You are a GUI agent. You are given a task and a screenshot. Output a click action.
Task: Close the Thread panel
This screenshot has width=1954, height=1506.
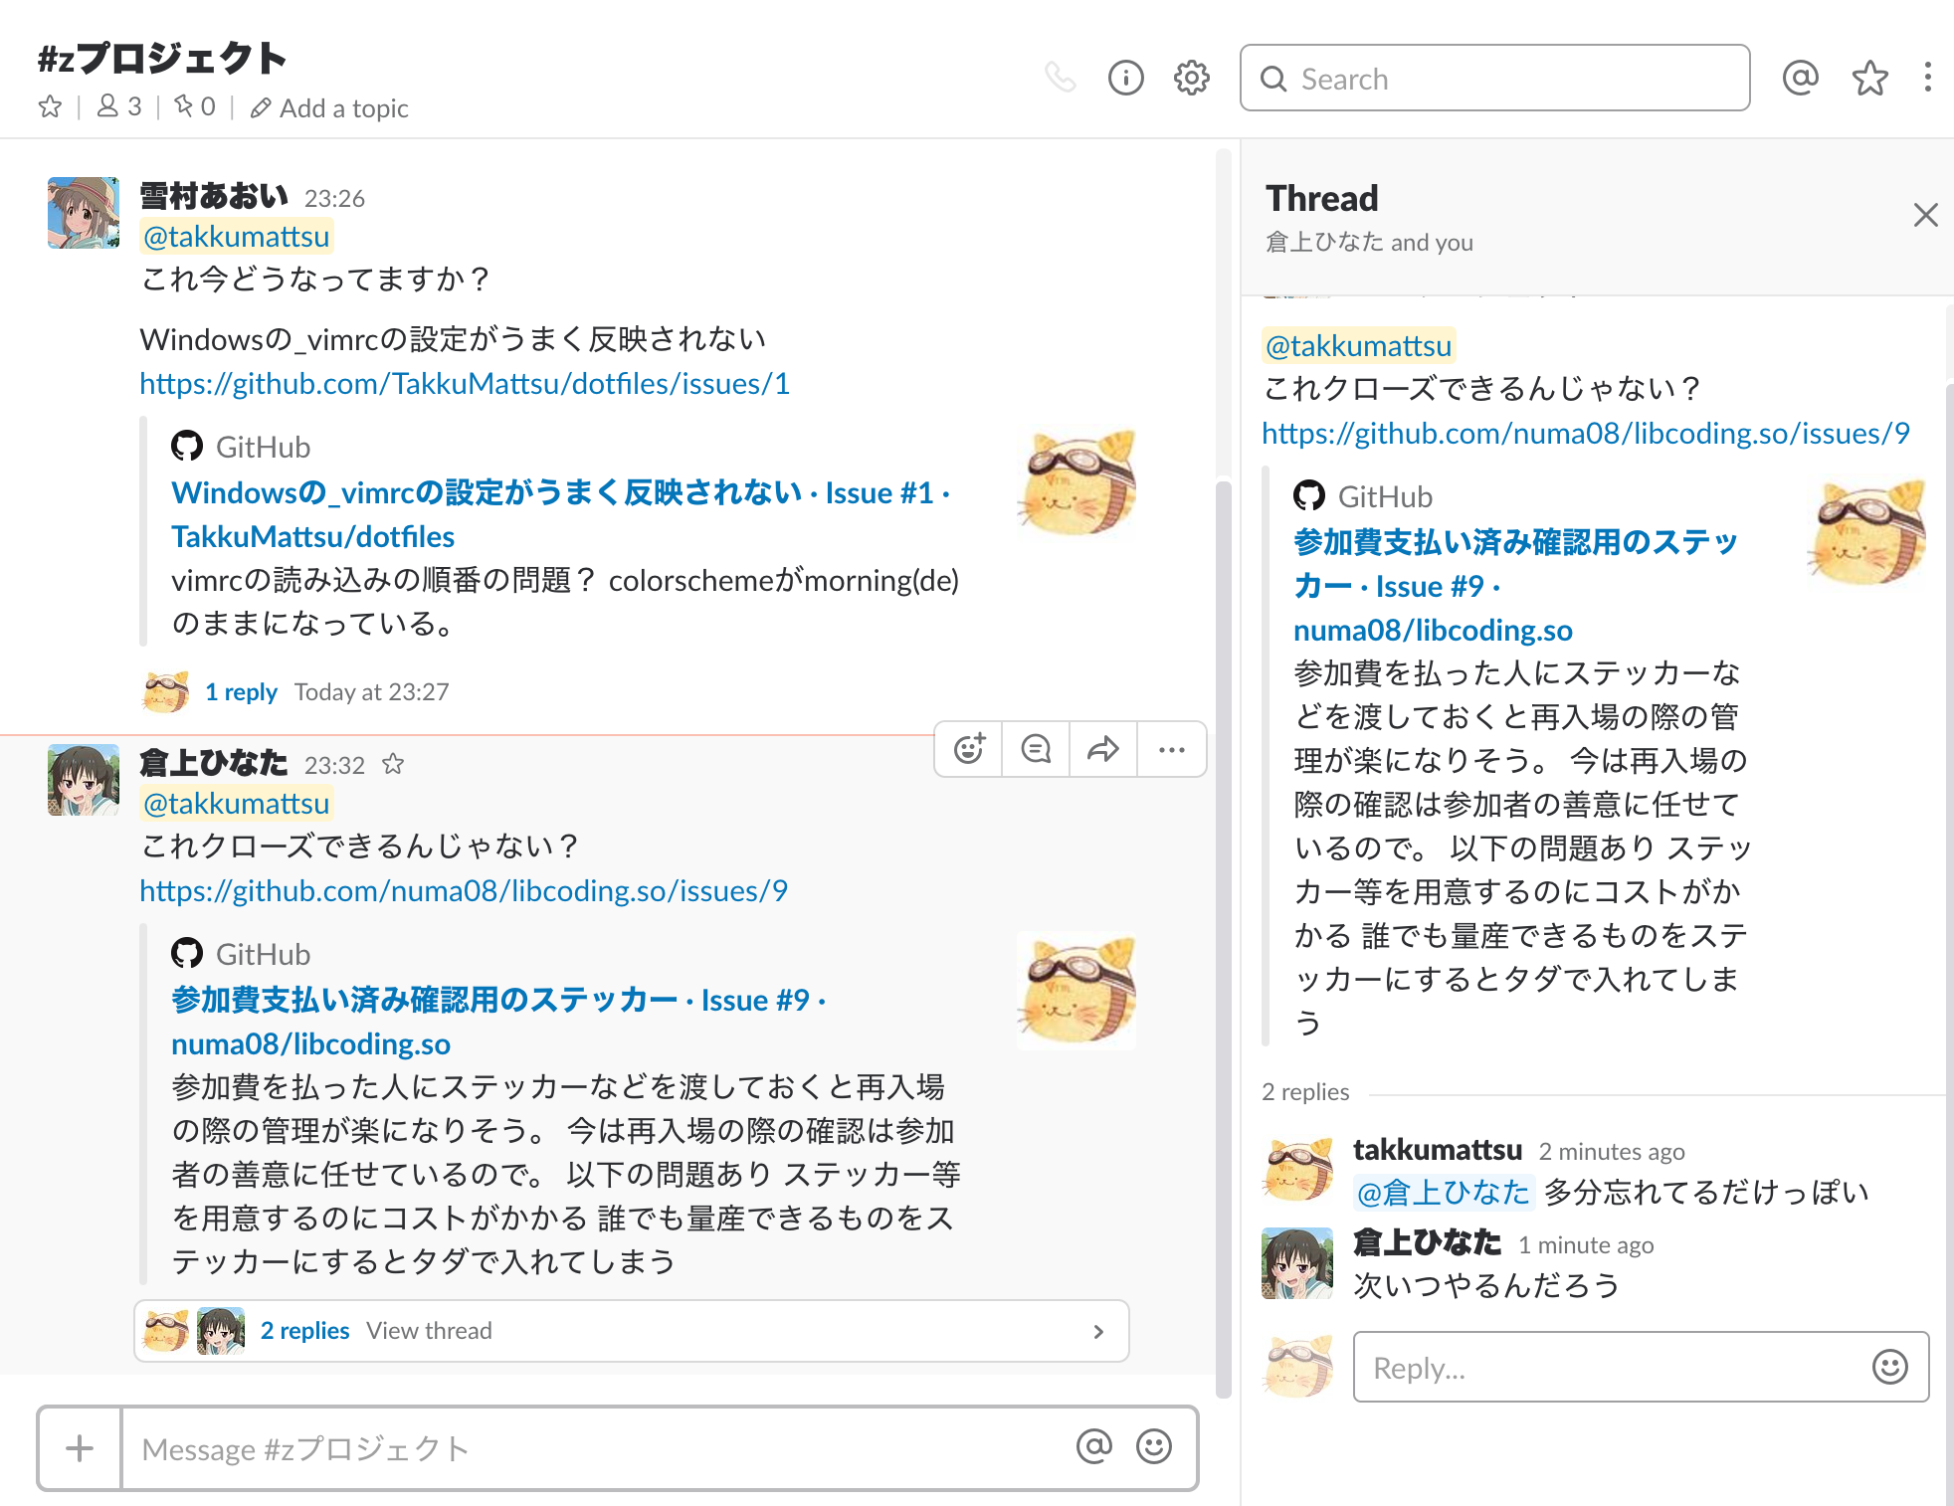tap(1925, 215)
